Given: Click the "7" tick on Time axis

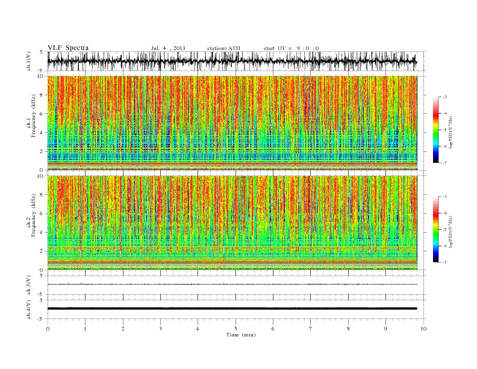Looking at the screenshot, I should [x=311, y=329].
